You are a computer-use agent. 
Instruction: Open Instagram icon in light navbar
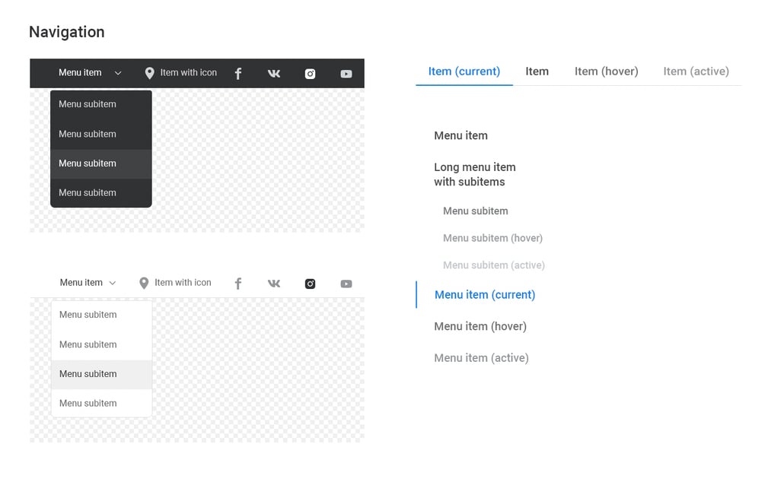click(311, 284)
